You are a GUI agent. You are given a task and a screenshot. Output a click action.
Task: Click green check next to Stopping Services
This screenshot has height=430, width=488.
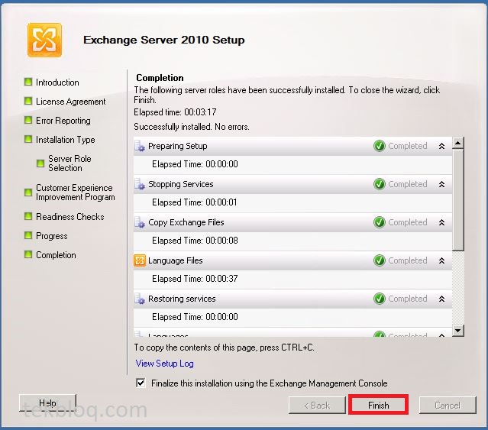pyautogui.click(x=379, y=184)
